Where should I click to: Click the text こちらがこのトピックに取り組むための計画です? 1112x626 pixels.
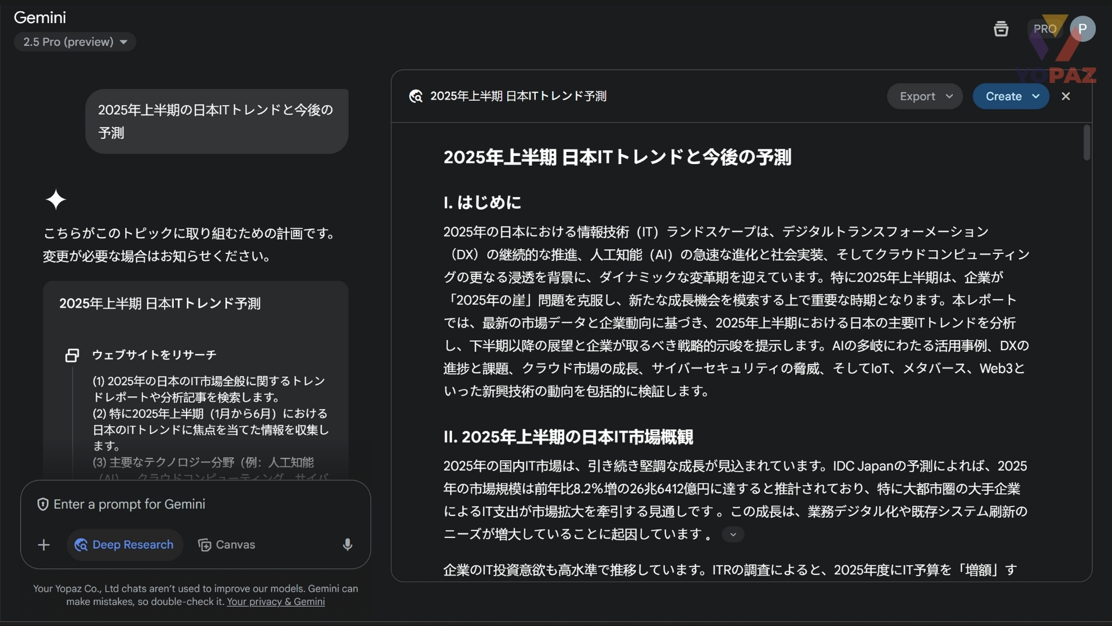coord(190,233)
